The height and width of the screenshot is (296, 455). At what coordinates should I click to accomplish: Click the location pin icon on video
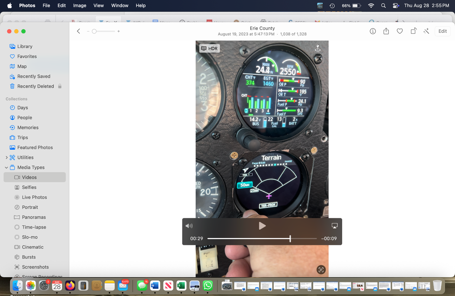(x=318, y=48)
